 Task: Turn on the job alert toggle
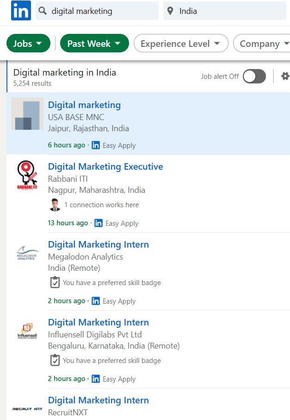[254, 76]
